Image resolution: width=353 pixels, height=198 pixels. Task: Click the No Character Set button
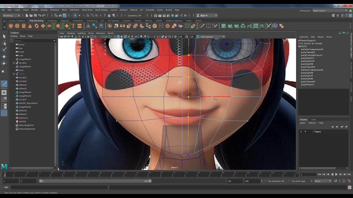tap(276, 181)
